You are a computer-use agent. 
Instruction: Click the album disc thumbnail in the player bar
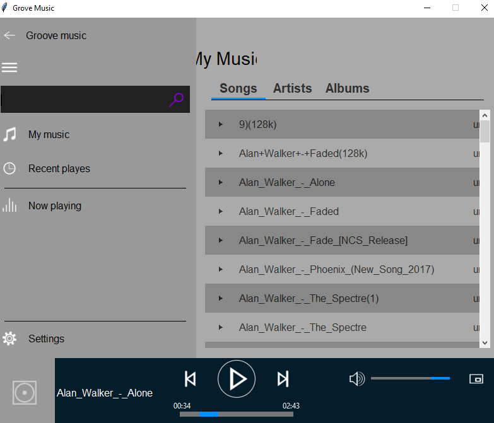pos(25,393)
